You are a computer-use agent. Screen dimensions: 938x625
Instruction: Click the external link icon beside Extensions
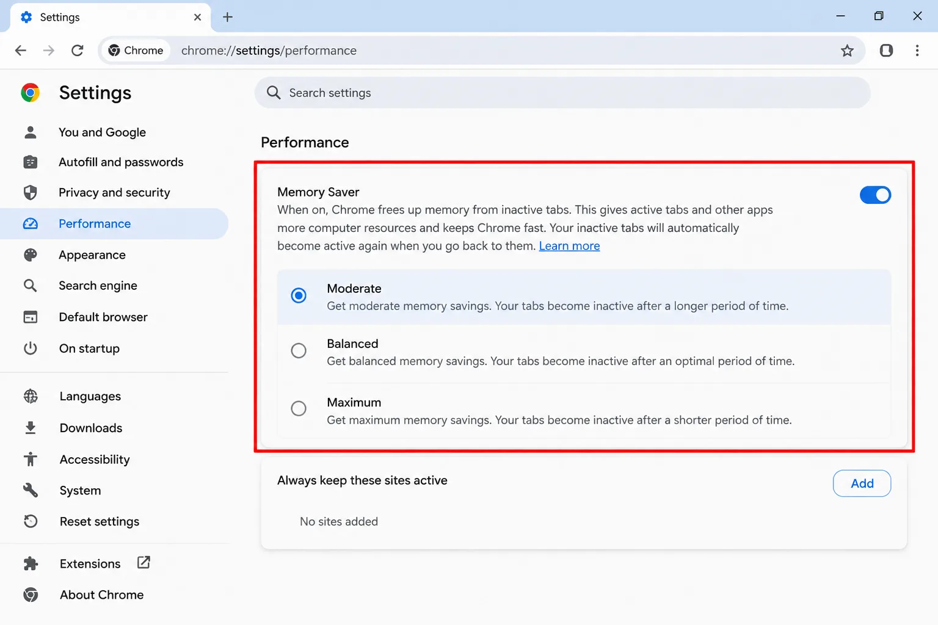click(144, 562)
